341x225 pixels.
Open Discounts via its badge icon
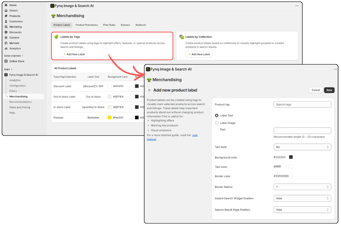tap(6, 32)
